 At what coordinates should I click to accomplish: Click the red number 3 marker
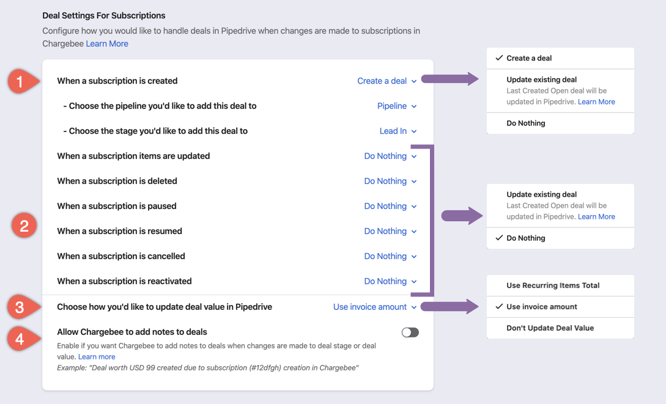[20, 307]
